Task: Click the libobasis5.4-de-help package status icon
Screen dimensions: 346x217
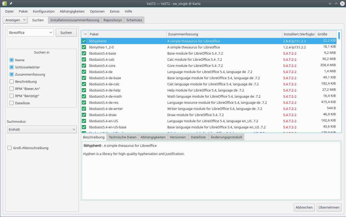Action: point(84,90)
